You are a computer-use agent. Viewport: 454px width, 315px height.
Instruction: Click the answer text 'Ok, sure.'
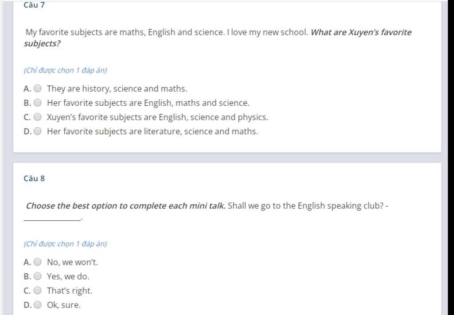coord(64,305)
